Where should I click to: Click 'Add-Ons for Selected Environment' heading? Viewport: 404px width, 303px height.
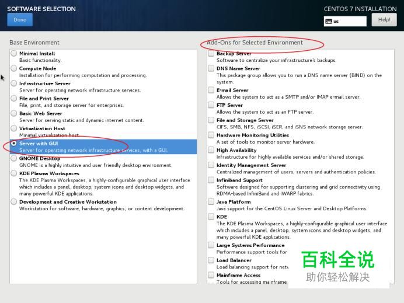coord(255,43)
